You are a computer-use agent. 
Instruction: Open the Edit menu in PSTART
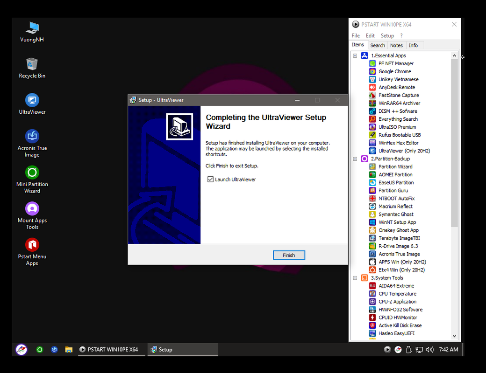[370, 35]
